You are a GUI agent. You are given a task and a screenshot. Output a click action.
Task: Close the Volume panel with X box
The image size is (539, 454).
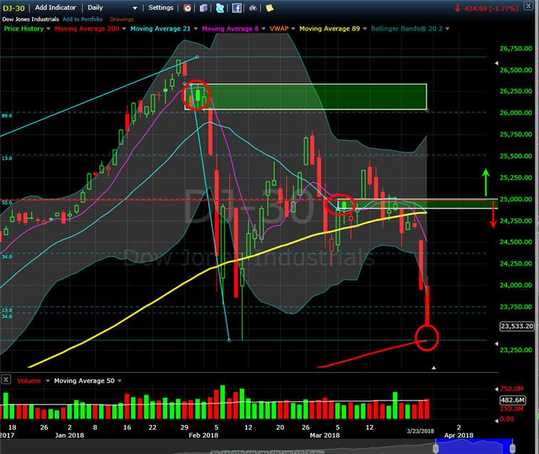[x=6, y=379]
